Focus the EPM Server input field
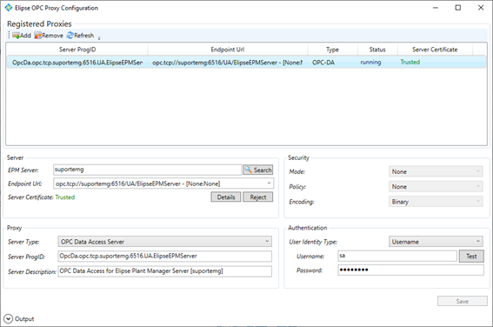The width and height of the screenshot is (493, 327). point(147,170)
